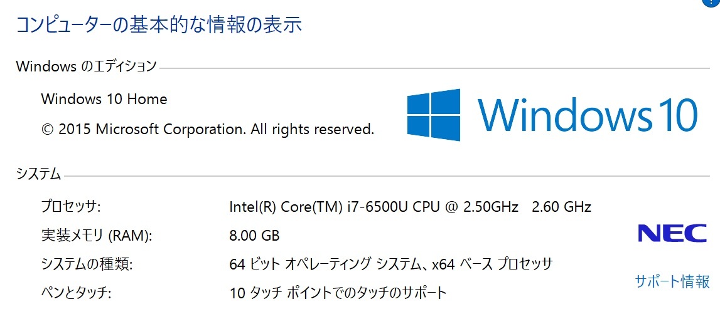Click the 64 ビット オペレーティング システム value
The image size is (720, 319).
pyautogui.click(x=390, y=264)
